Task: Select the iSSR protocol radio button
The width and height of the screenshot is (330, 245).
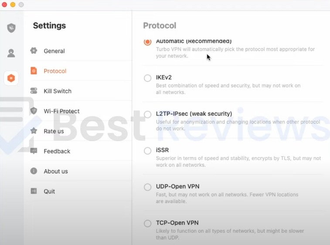Action: click(x=147, y=151)
